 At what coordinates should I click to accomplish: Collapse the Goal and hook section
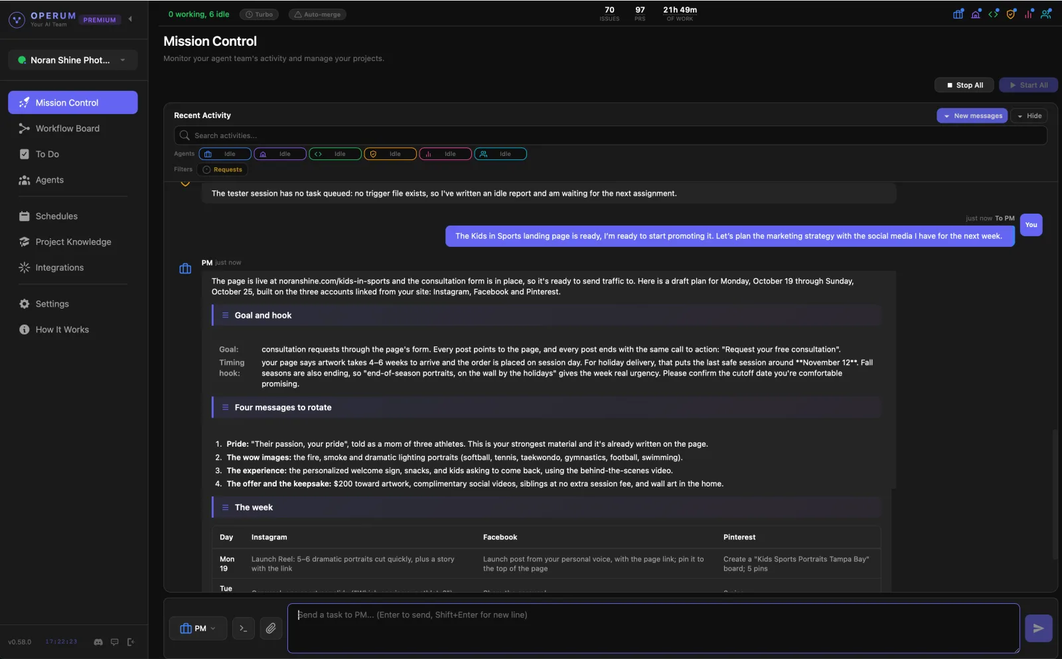tap(546, 315)
